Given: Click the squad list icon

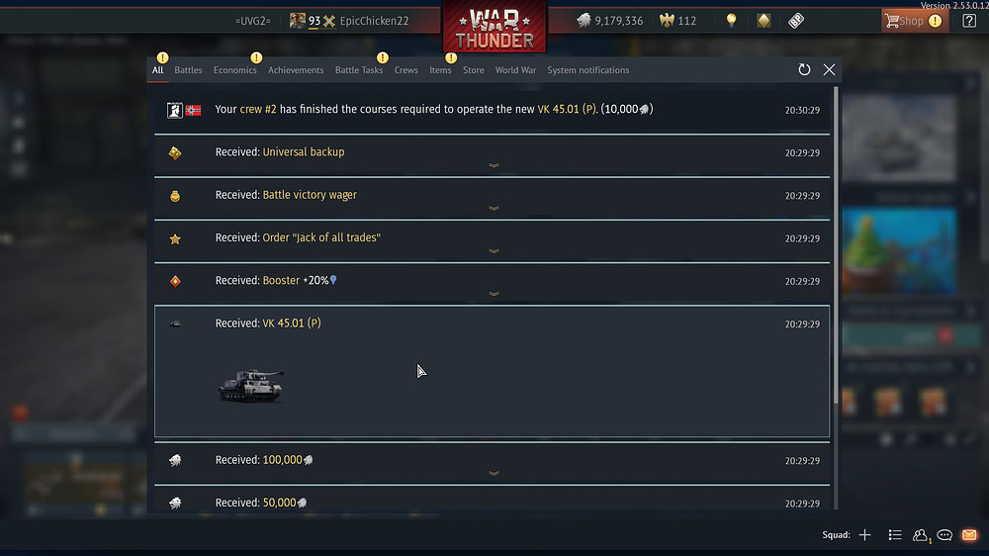Looking at the screenshot, I should pos(894,535).
